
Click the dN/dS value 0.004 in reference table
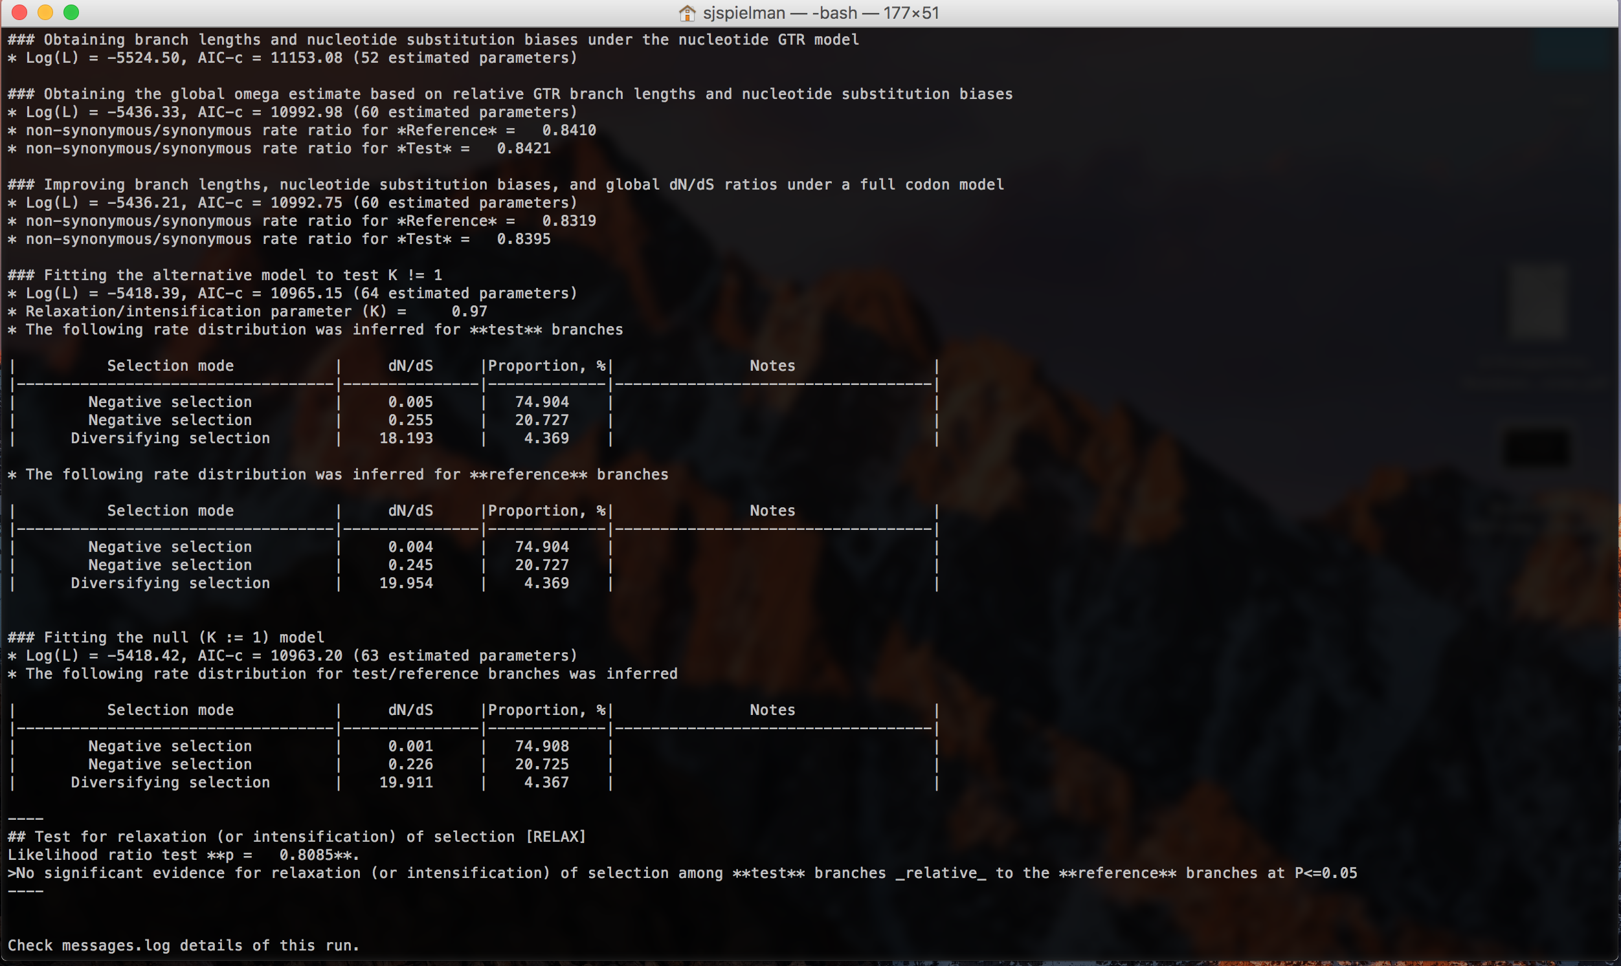[x=410, y=547]
